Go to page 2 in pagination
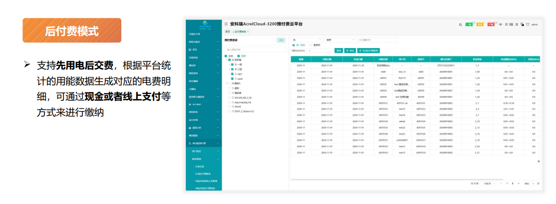 [x=512, y=184]
